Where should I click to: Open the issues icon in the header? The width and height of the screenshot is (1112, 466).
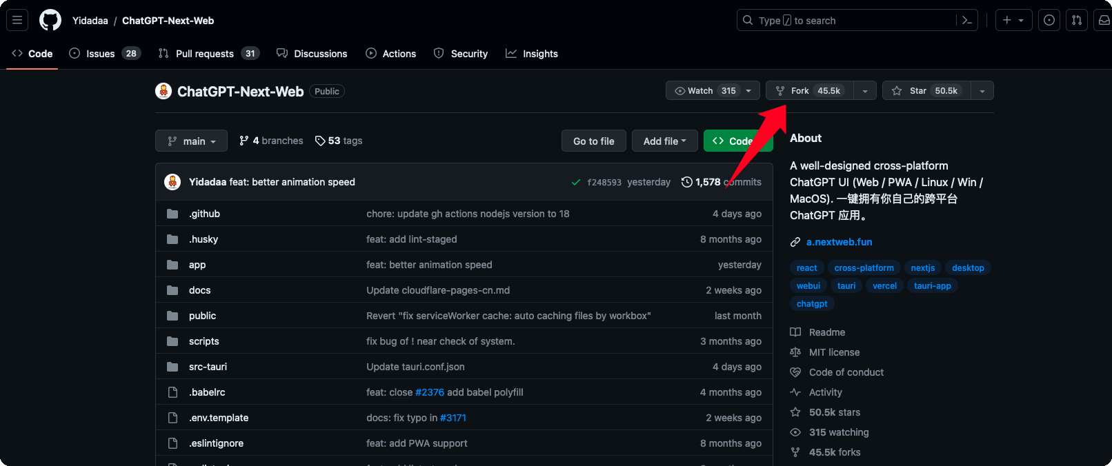(x=1049, y=20)
